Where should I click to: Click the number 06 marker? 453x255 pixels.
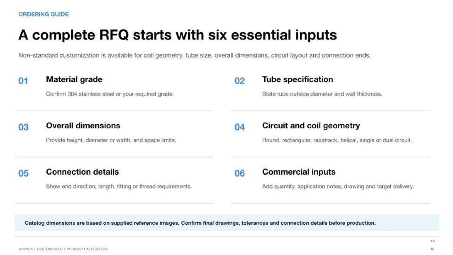point(240,173)
